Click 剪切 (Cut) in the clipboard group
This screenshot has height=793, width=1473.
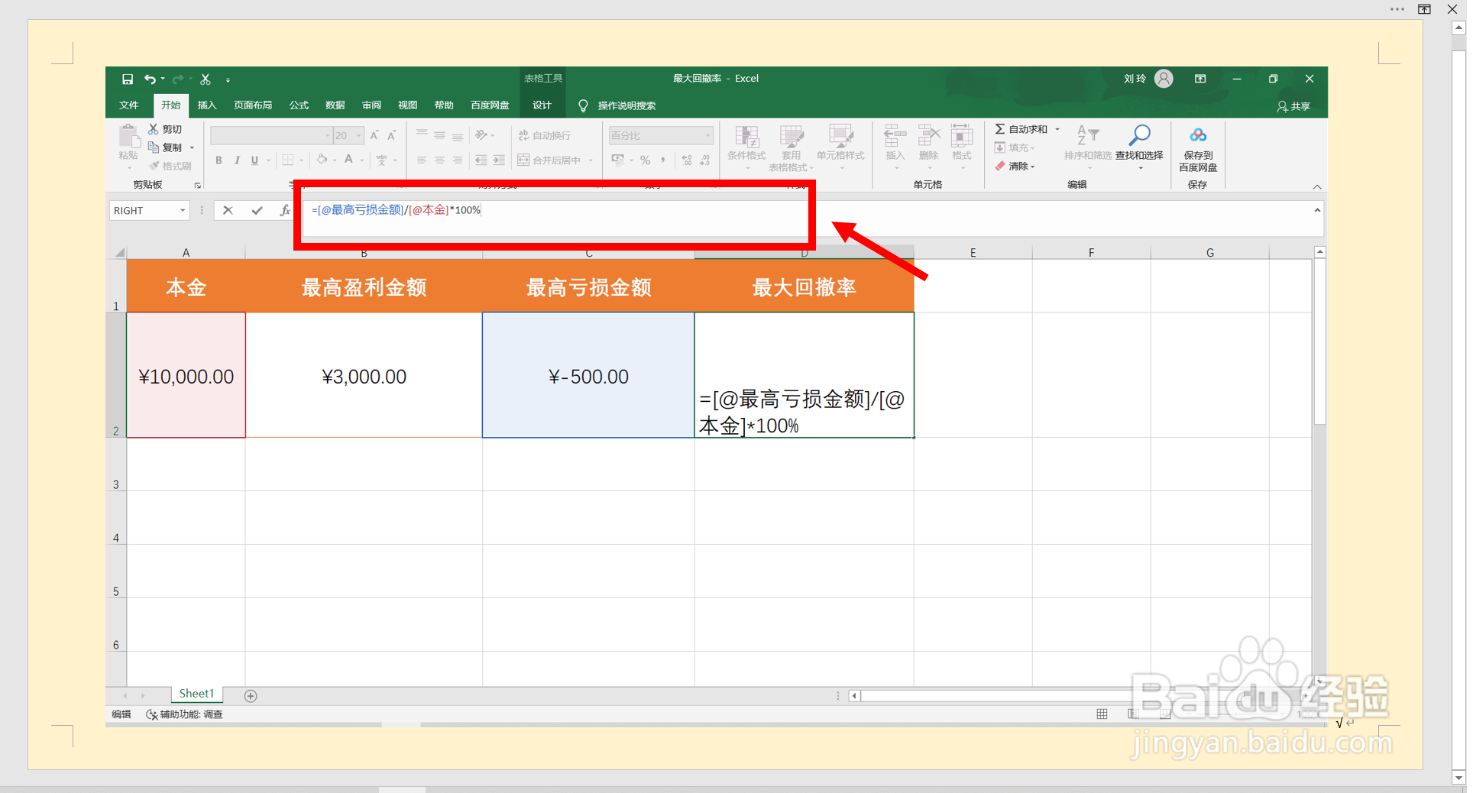165,130
